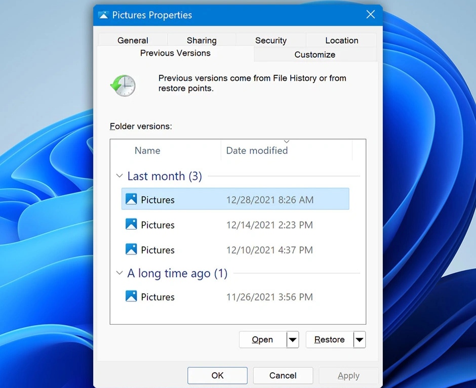Go to the Location tab
Screen dimensions: 476x388
click(342, 40)
